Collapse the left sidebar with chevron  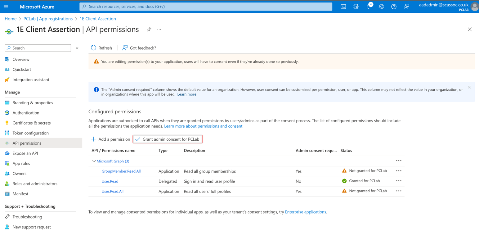tap(77, 48)
